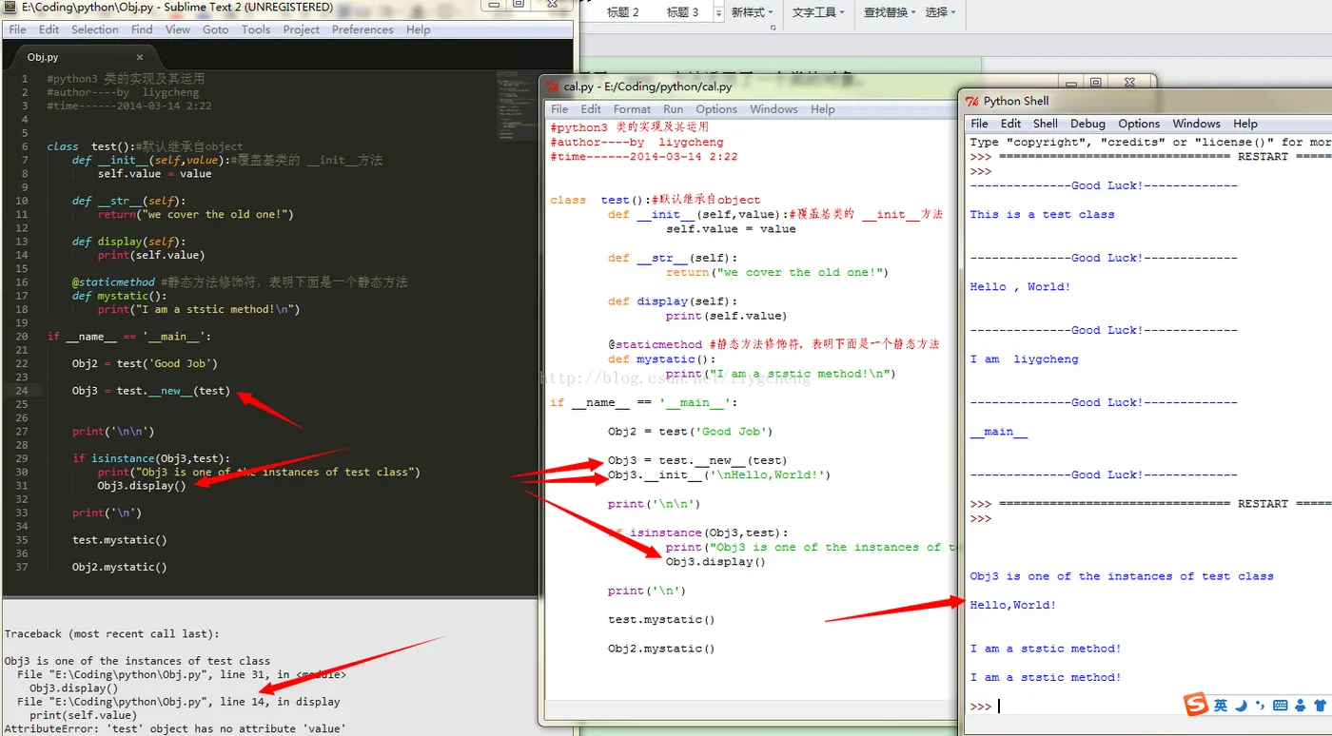This screenshot has height=736, width=1332.
Task: Click line number 24 in Sublime gutter
Action: (22, 390)
